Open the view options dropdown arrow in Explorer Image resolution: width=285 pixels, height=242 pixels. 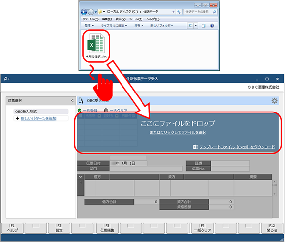pyautogui.click(x=196, y=26)
